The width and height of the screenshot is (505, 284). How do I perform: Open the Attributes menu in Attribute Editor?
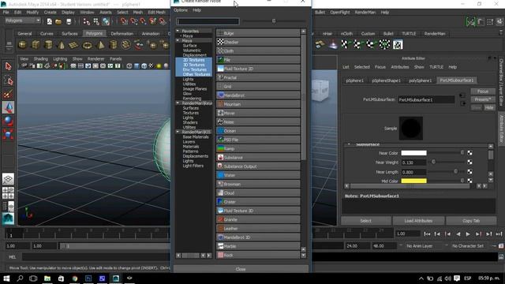[x=400, y=67]
